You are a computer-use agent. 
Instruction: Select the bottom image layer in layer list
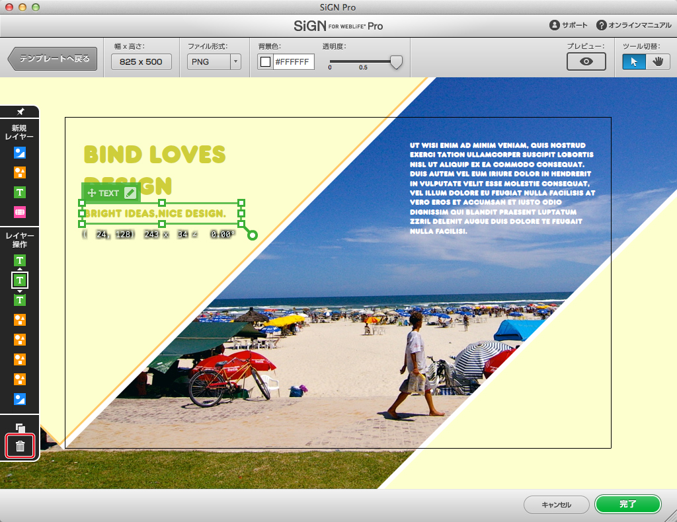point(19,399)
